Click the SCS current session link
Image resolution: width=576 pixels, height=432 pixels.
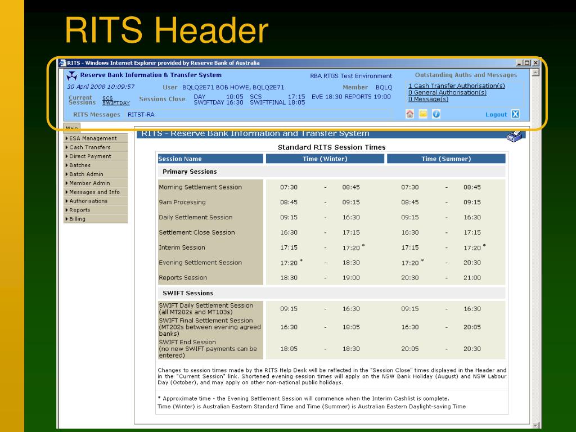click(107, 98)
